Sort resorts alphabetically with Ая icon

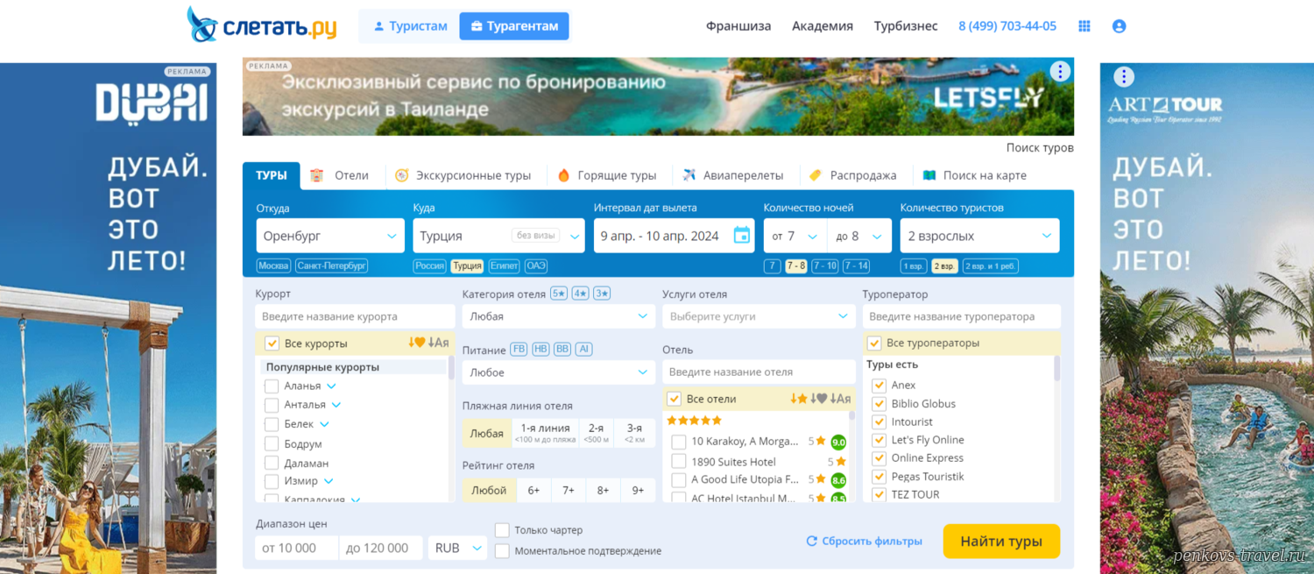pos(438,343)
